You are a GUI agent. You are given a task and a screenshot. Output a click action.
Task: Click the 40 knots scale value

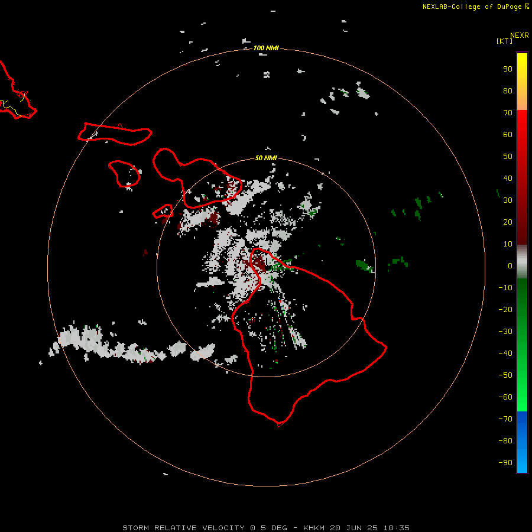[x=508, y=178]
